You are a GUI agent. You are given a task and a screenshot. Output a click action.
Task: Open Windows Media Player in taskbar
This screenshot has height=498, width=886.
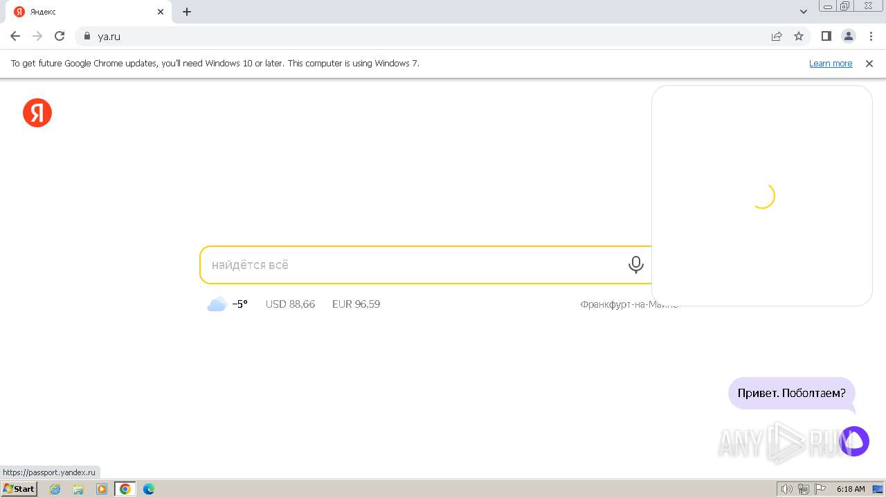102,489
